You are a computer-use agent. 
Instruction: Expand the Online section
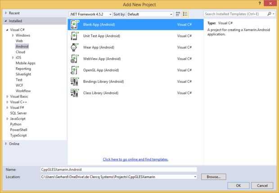[6, 143]
